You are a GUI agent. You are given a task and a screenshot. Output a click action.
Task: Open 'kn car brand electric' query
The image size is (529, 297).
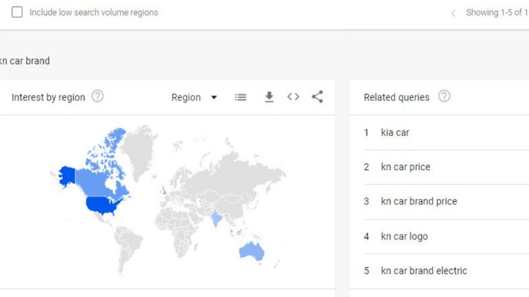(x=424, y=271)
